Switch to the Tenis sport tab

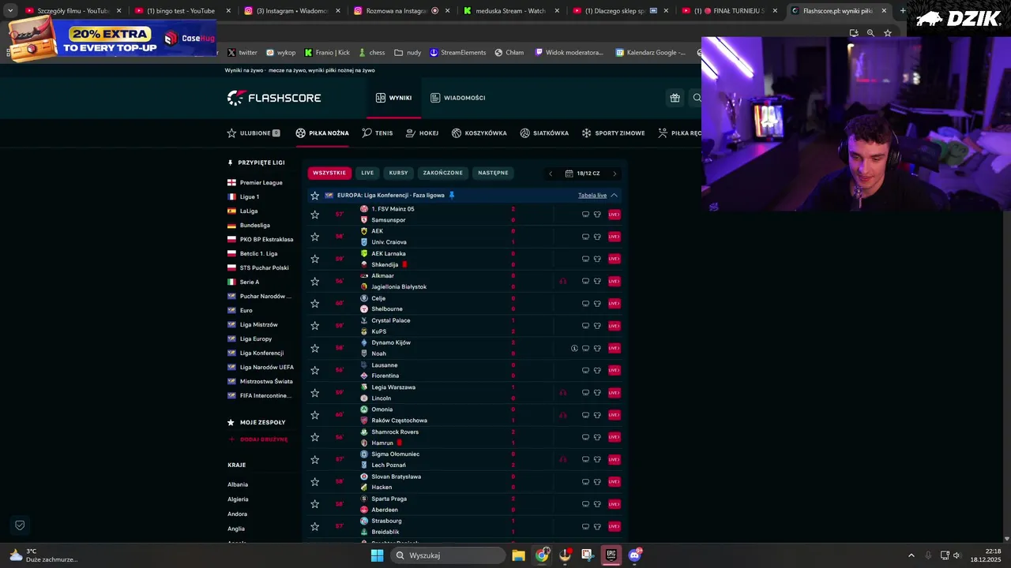(378, 133)
